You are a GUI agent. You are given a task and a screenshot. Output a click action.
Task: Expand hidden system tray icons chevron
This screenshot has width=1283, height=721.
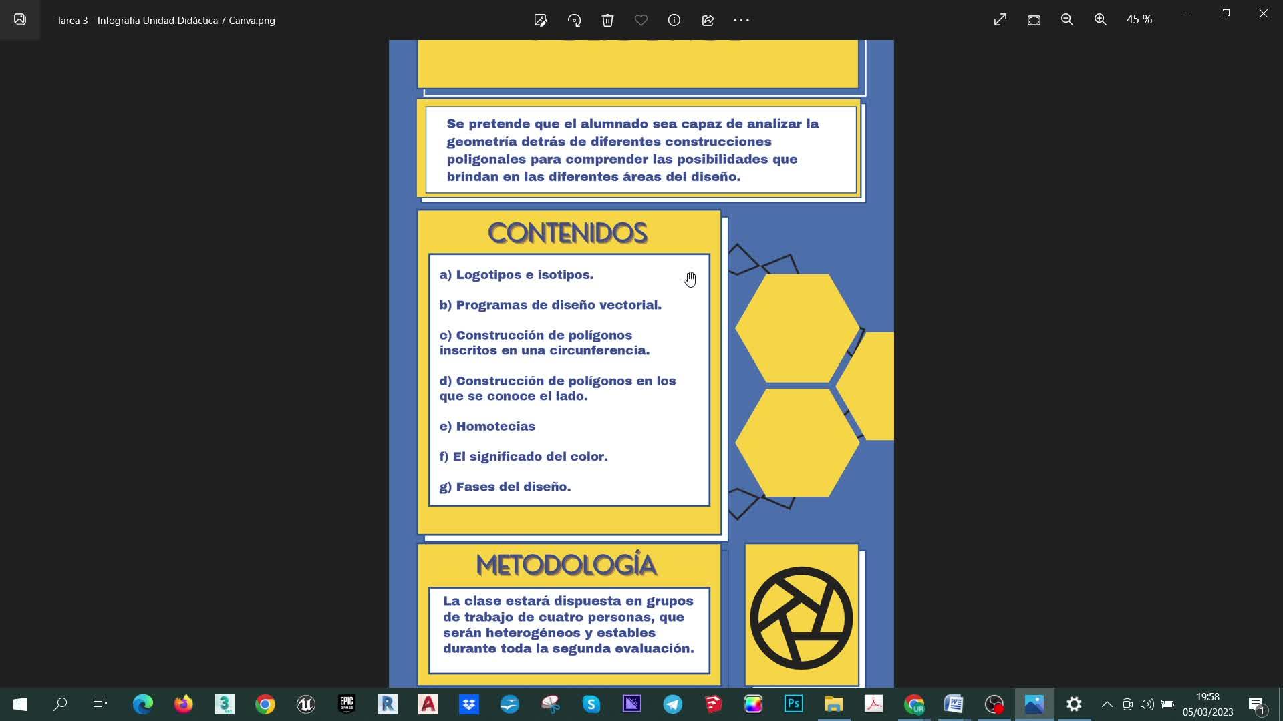1107,704
